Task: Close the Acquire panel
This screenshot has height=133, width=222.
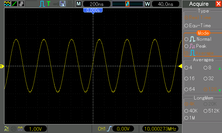Action: [219, 4]
